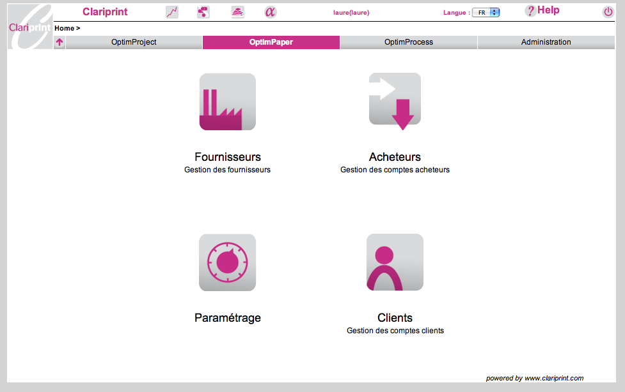Click the Clariprint logo
The width and height of the screenshot is (625, 392).
click(x=29, y=27)
